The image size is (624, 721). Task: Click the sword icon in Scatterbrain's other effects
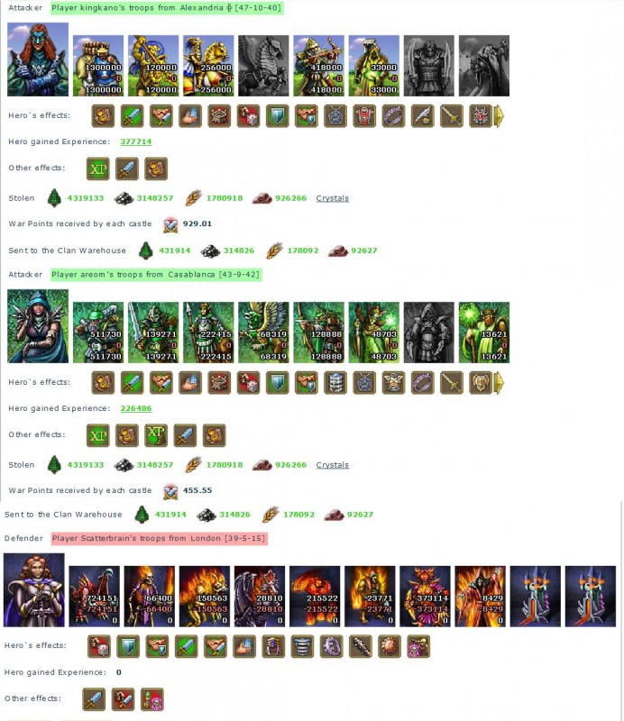click(94, 699)
